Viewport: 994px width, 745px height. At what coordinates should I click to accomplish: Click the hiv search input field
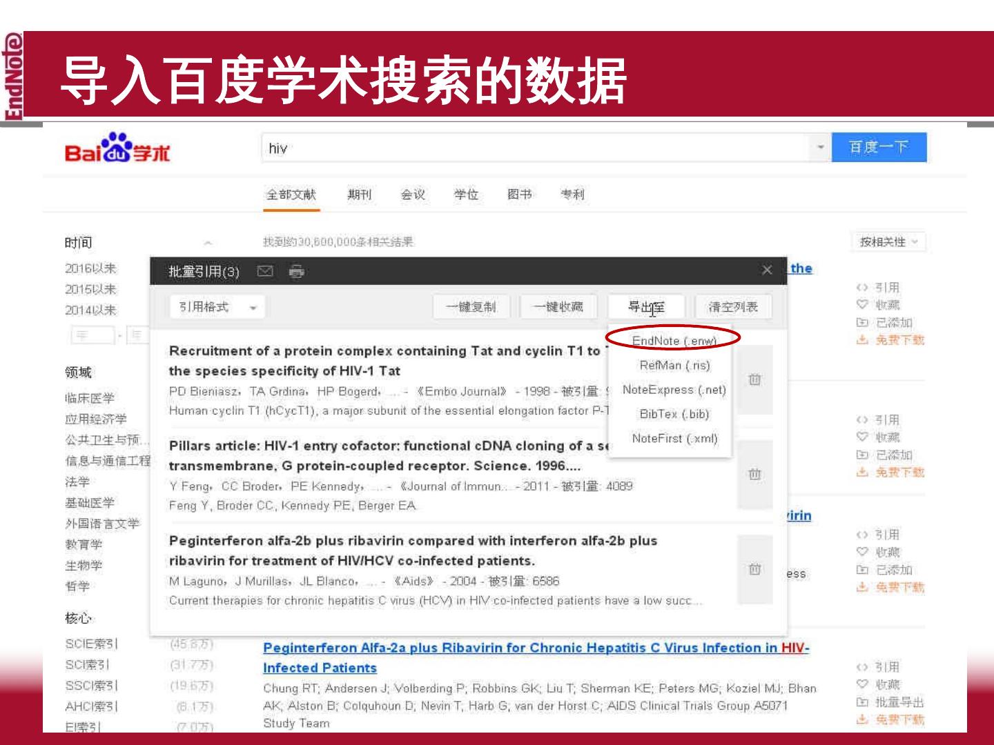click(x=536, y=148)
